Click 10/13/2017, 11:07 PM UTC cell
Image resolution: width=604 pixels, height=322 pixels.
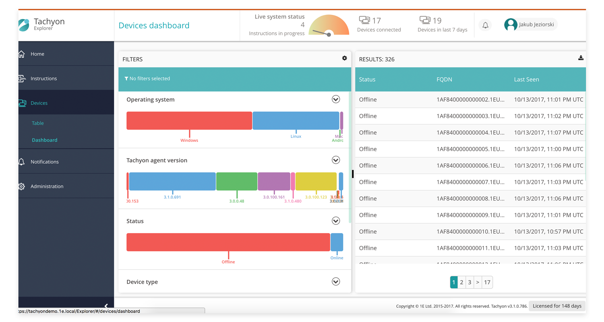pos(548,132)
